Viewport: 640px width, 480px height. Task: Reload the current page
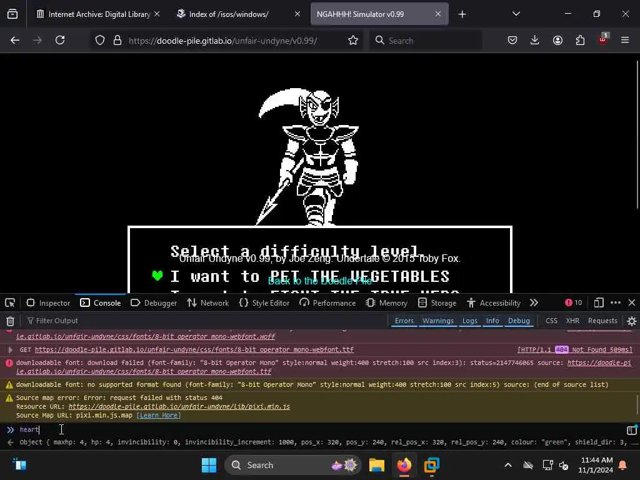click(x=60, y=40)
